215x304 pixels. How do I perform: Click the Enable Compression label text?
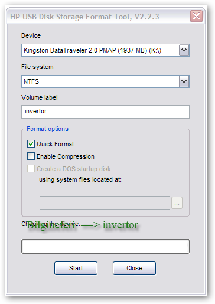point(66,156)
